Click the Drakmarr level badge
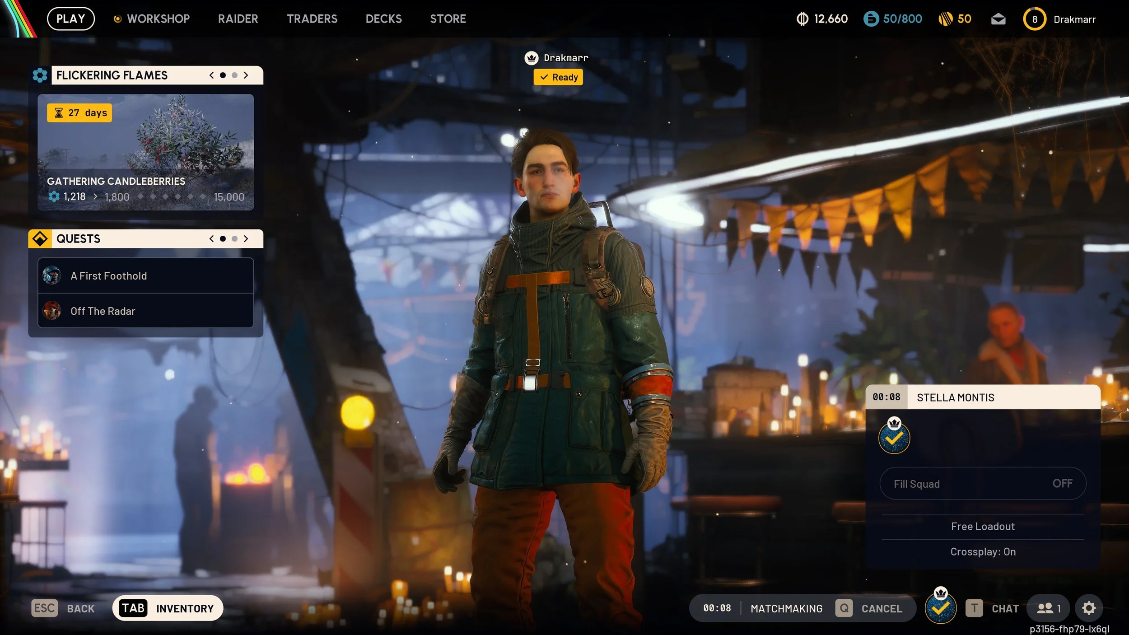 tap(1034, 19)
